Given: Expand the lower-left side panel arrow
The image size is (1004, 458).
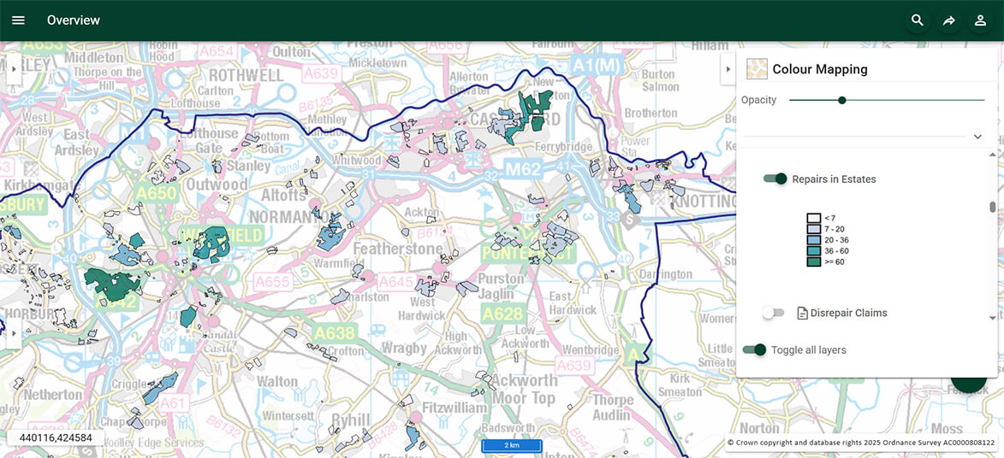Looking at the screenshot, I should coord(14,332).
